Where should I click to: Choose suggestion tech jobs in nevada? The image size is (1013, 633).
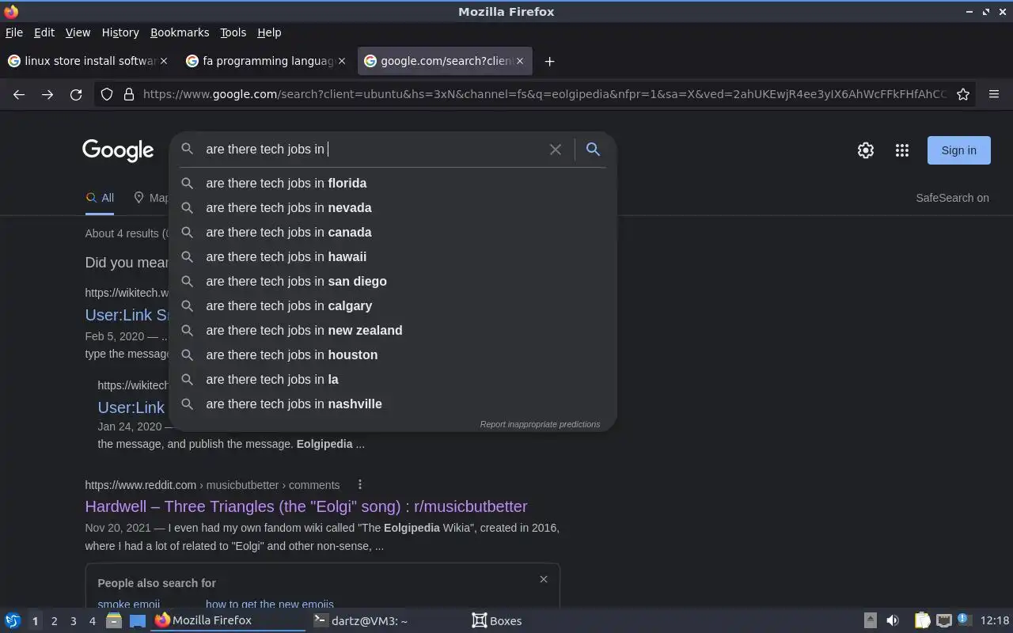[x=393, y=207]
